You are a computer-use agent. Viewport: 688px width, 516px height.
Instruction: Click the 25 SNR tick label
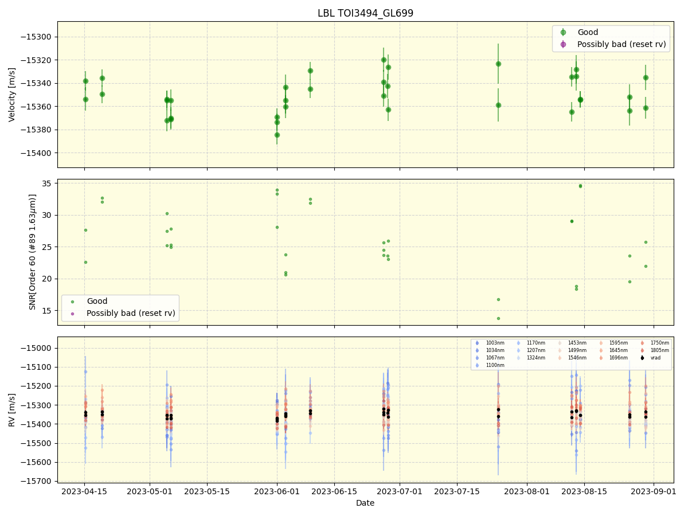pos(48,247)
